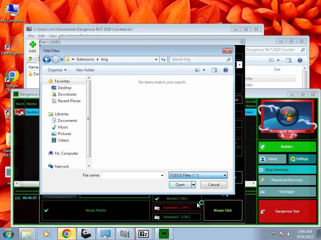Viewport: 321px width, 240px height.
Task: Select Pictures under Libraries
Action: coord(64,134)
